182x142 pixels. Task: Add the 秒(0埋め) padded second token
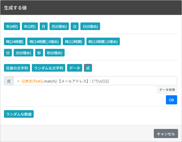[x=55, y=53]
